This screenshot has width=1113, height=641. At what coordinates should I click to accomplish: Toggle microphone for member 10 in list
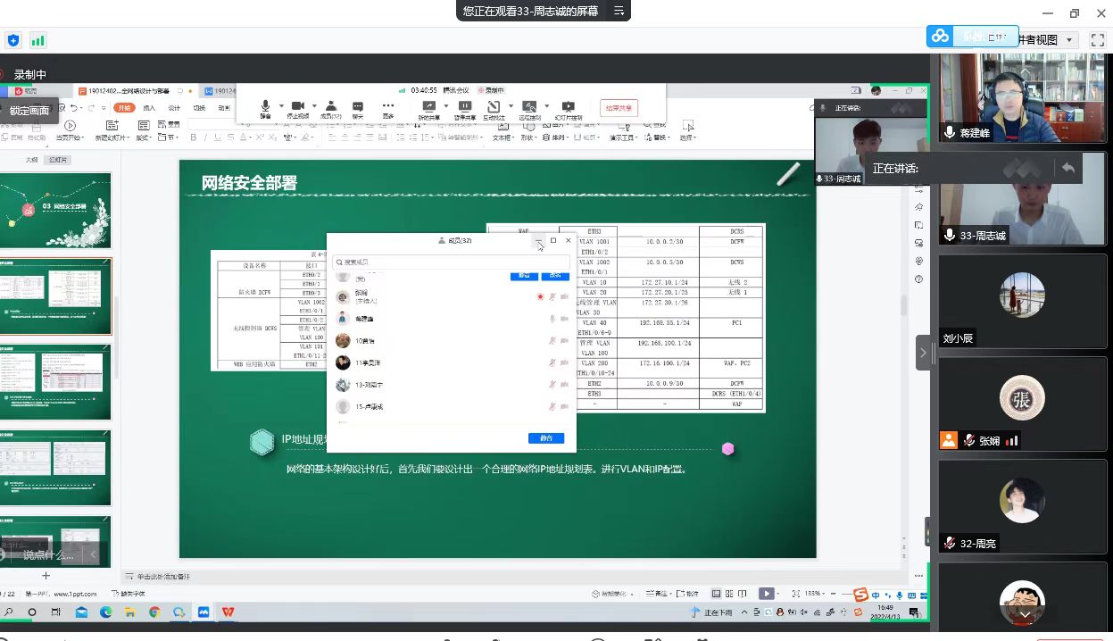point(552,340)
